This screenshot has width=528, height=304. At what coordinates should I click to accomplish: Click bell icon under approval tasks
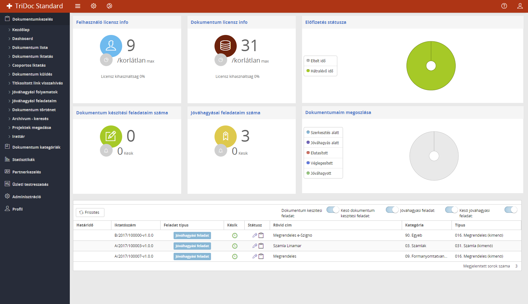tap(221, 150)
